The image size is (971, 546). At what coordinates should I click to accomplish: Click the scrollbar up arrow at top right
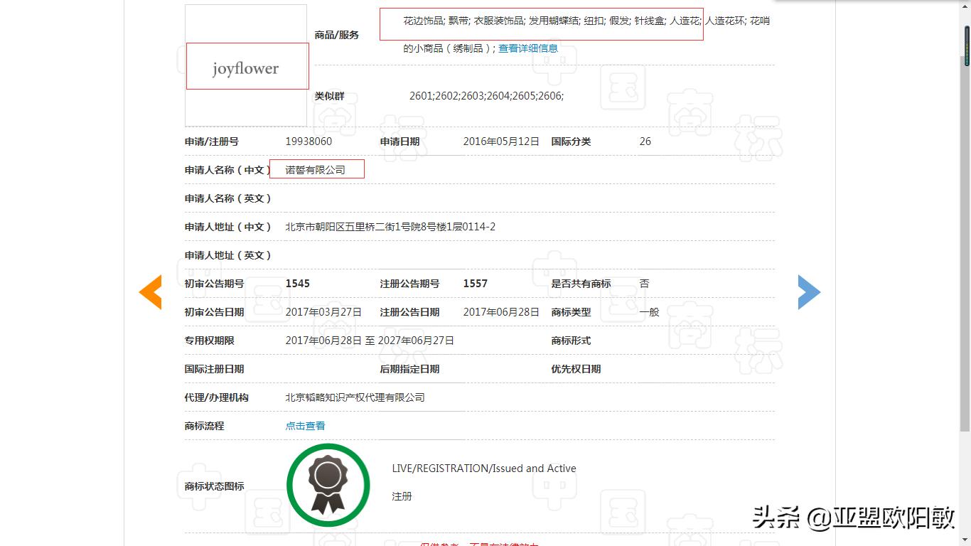[965, 7]
